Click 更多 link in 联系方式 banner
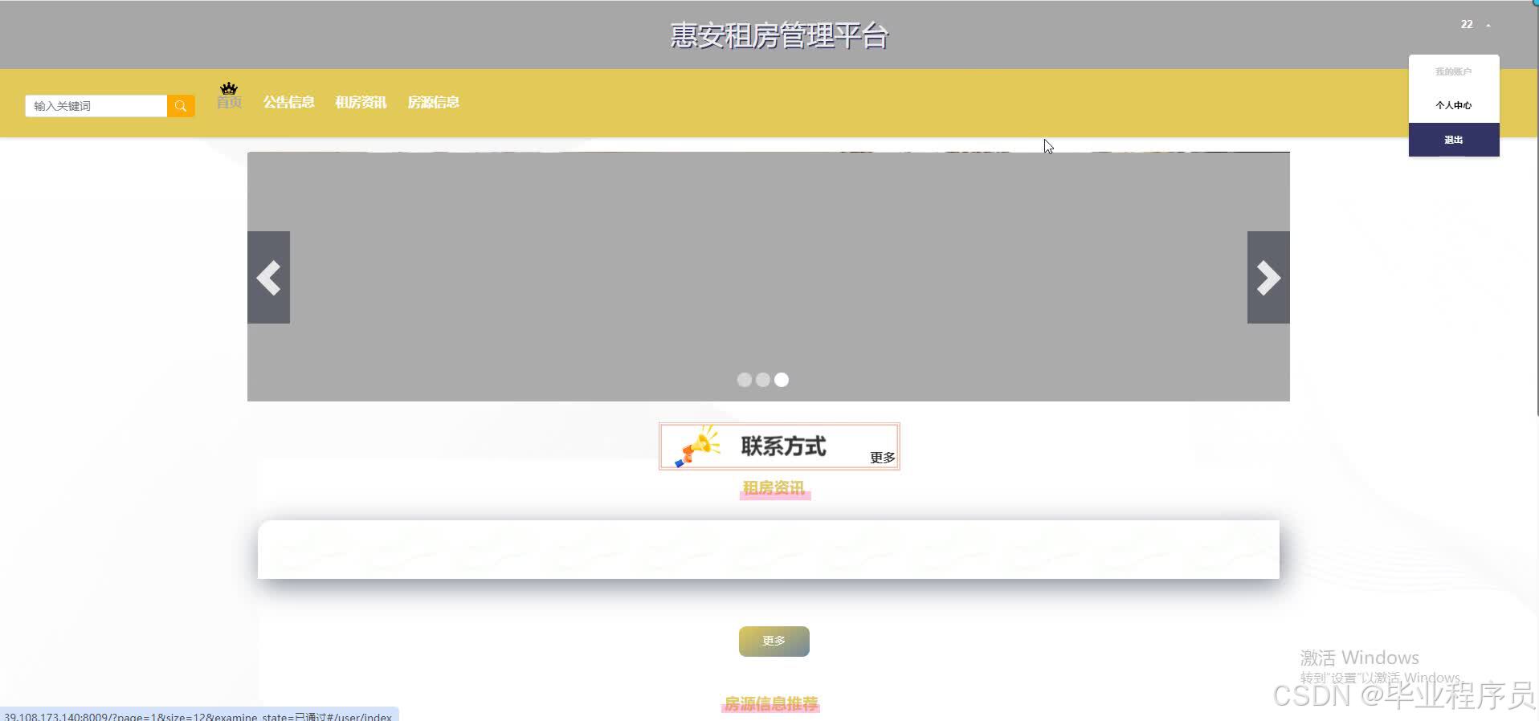Screen dimensions: 1539x721 pos(882,458)
